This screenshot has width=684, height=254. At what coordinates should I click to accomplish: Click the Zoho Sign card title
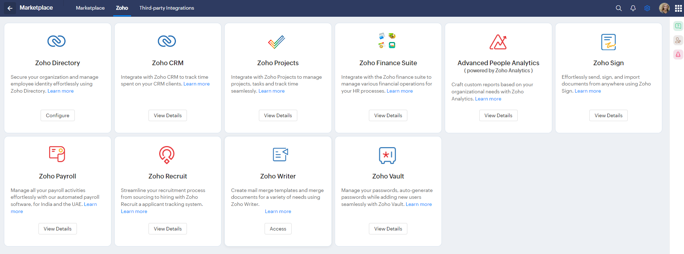pyautogui.click(x=609, y=63)
